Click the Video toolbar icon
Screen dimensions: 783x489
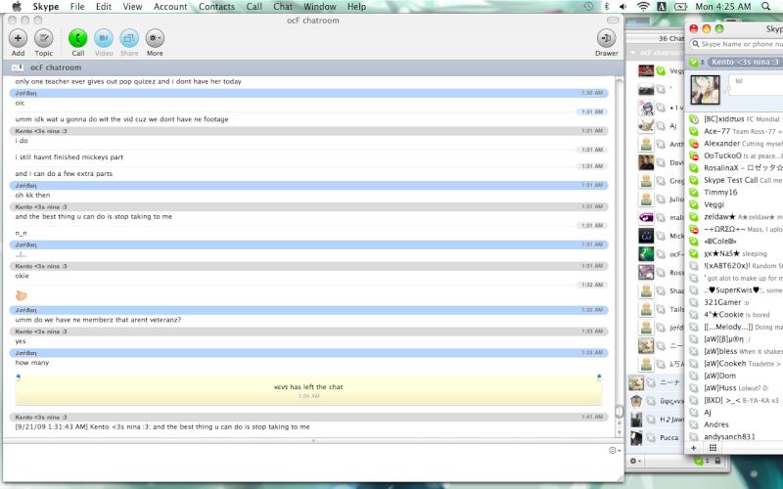pyautogui.click(x=104, y=38)
